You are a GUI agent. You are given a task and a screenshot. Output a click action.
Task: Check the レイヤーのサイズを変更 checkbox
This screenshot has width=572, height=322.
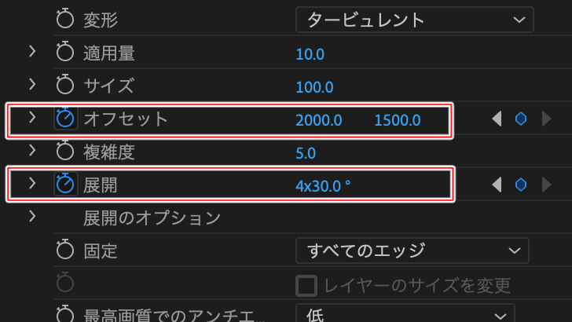point(306,286)
